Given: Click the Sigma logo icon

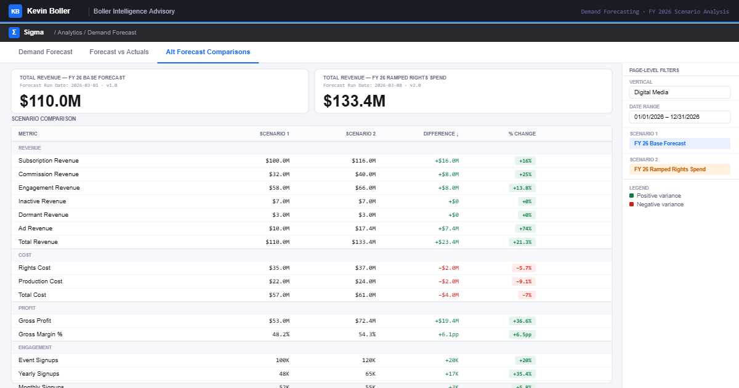Looking at the screenshot, I should click(14, 32).
